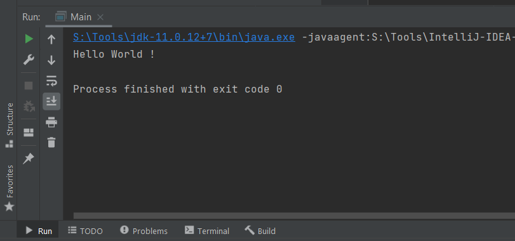Open the java.exe path link
This screenshot has height=241, width=515.
[x=184, y=37]
